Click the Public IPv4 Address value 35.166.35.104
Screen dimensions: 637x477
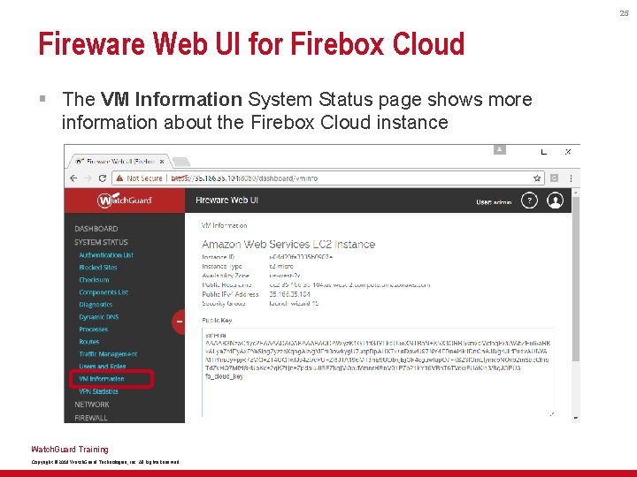point(289,294)
